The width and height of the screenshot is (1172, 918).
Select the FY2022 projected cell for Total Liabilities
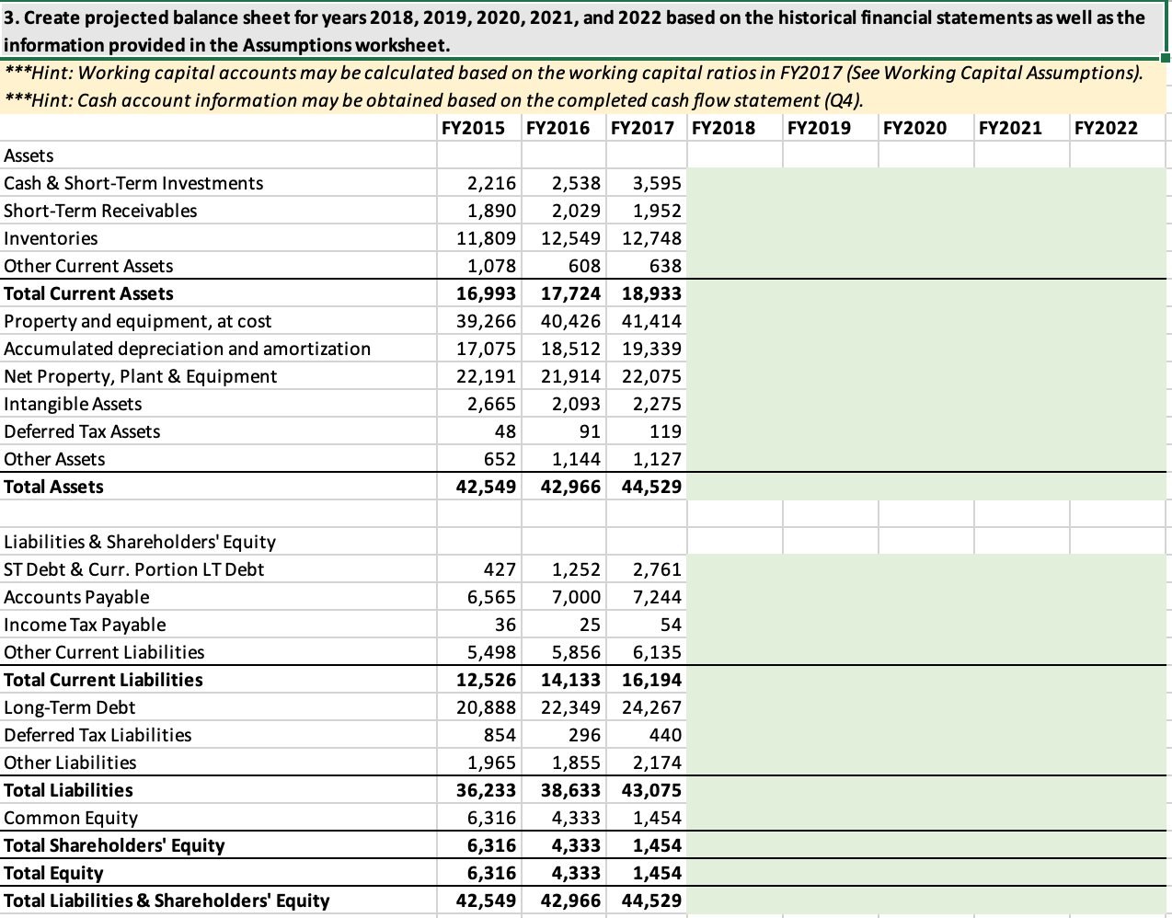point(1117,790)
